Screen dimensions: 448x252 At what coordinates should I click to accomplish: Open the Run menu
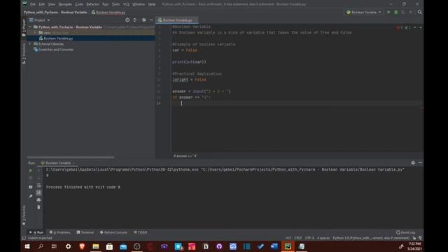pyautogui.click(x=106, y=4)
